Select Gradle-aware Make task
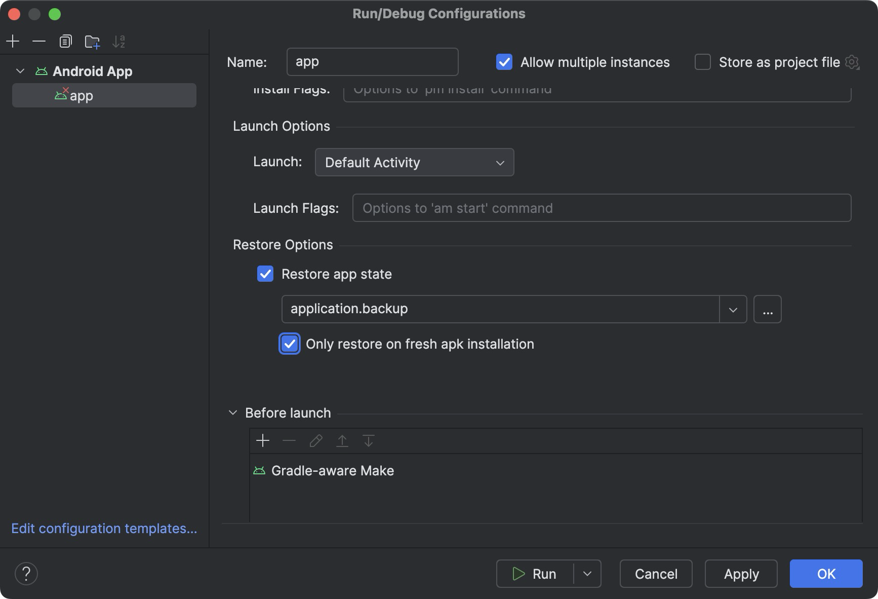The image size is (878, 599). coord(332,471)
